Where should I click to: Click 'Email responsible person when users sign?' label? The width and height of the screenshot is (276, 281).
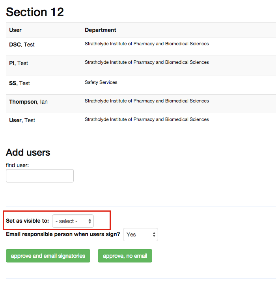63,234
